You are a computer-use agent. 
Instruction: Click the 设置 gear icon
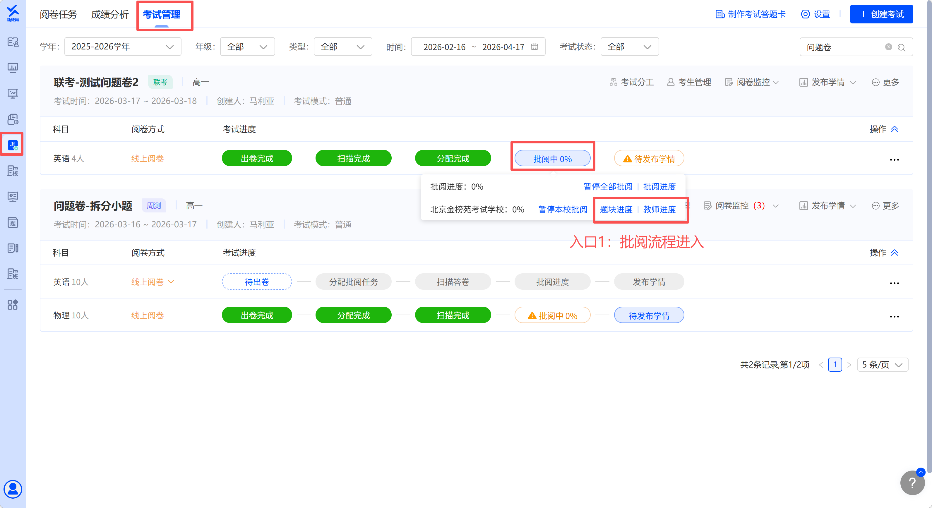(805, 14)
